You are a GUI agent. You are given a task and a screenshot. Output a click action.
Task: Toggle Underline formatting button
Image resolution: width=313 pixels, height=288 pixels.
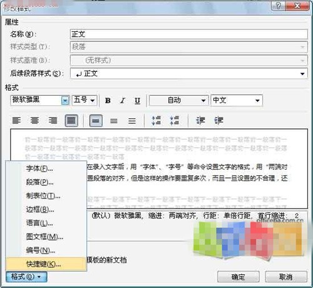(x=137, y=101)
